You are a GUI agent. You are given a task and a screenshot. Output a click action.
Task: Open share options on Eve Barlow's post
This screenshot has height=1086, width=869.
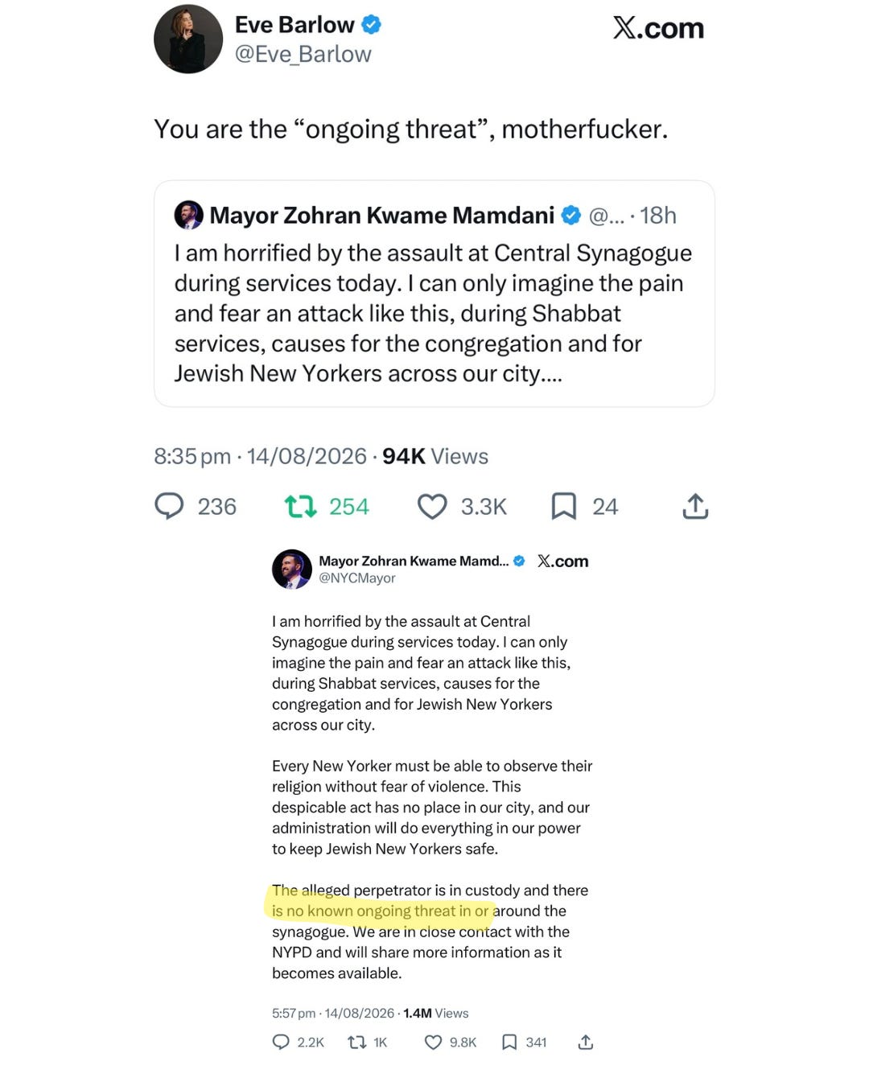[695, 506]
